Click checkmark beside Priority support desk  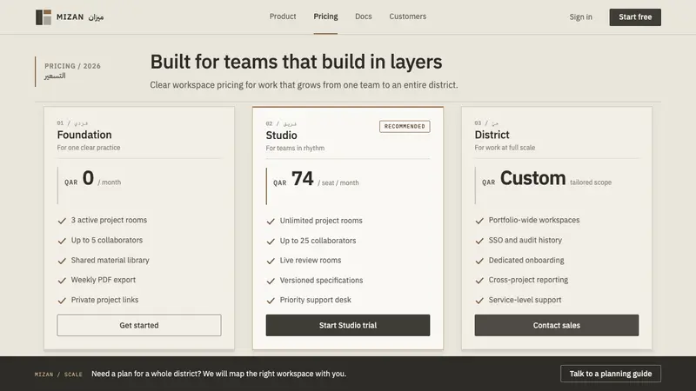click(x=271, y=300)
